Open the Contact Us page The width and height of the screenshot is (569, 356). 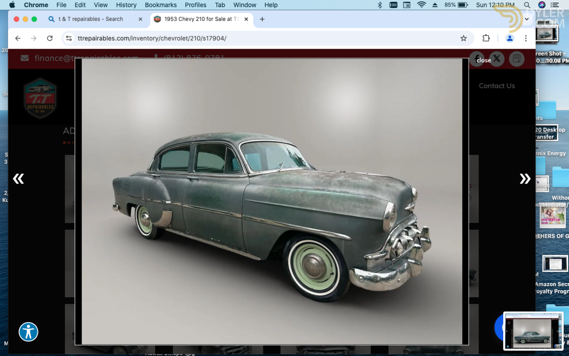[x=496, y=86]
